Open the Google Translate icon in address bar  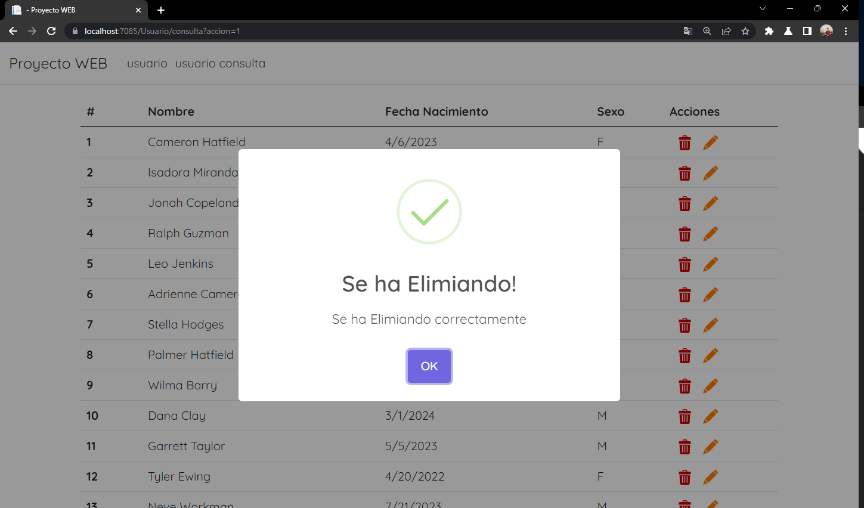pos(688,31)
